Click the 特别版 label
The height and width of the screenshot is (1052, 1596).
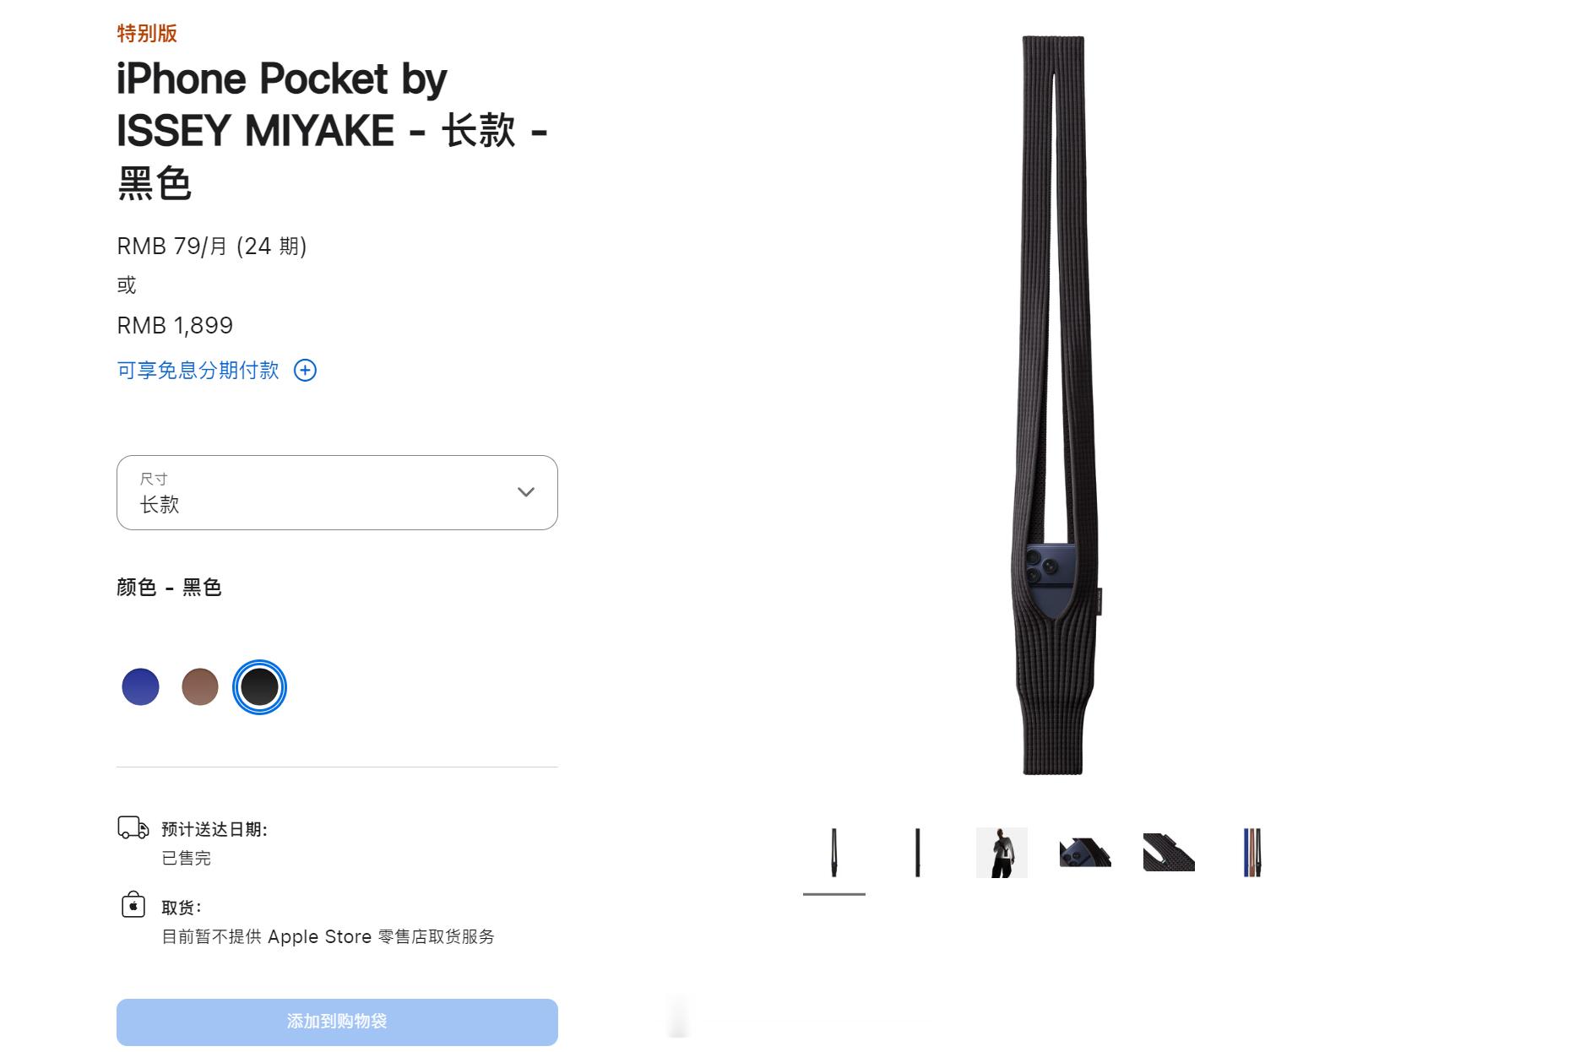tap(147, 33)
